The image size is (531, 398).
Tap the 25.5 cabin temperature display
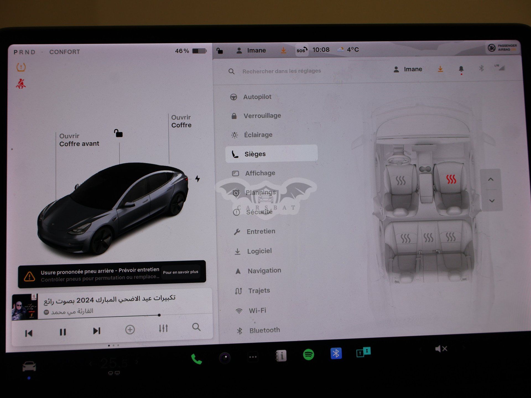point(114,363)
